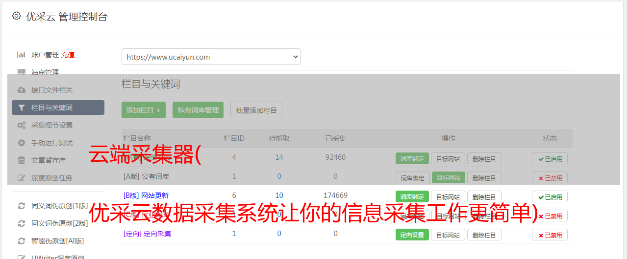
Task: Click the [A版] 公有词库 column name
Action: 146,176
